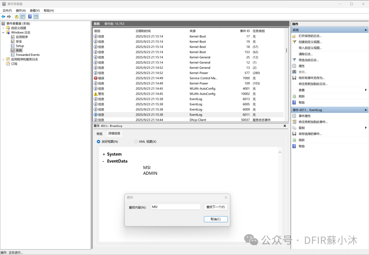This screenshot has width=369, height=255.
Task: Click the show/hide action pane toolbar icon
Action: pos(36,16)
